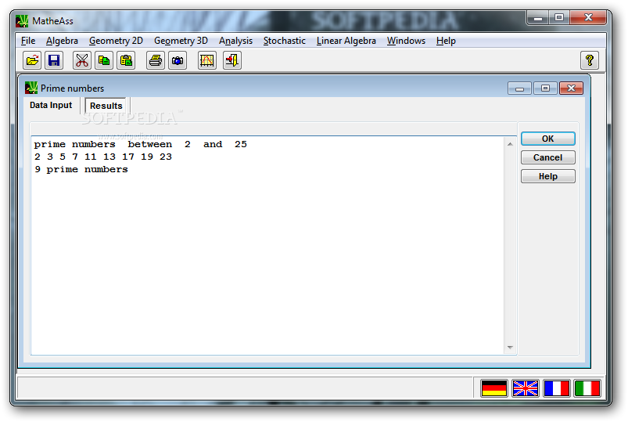628x422 pixels.
Task: Save using the floppy disk icon
Action: tap(54, 60)
